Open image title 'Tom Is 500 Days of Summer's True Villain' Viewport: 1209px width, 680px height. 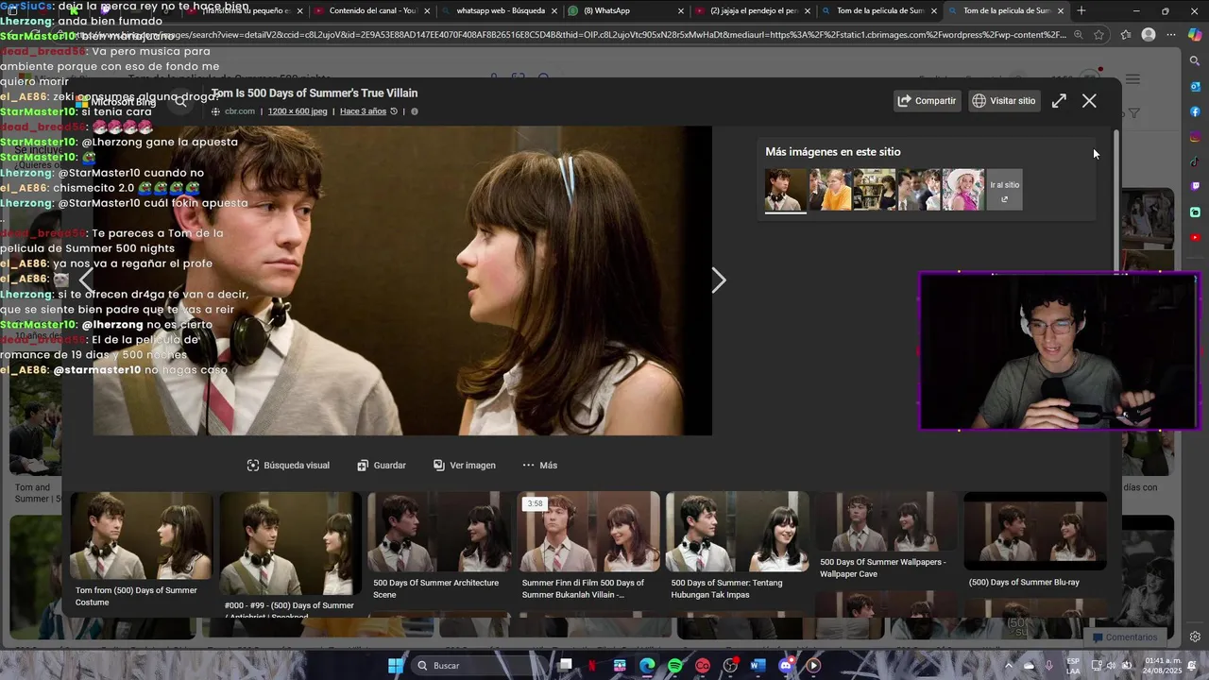click(x=314, y=93)
